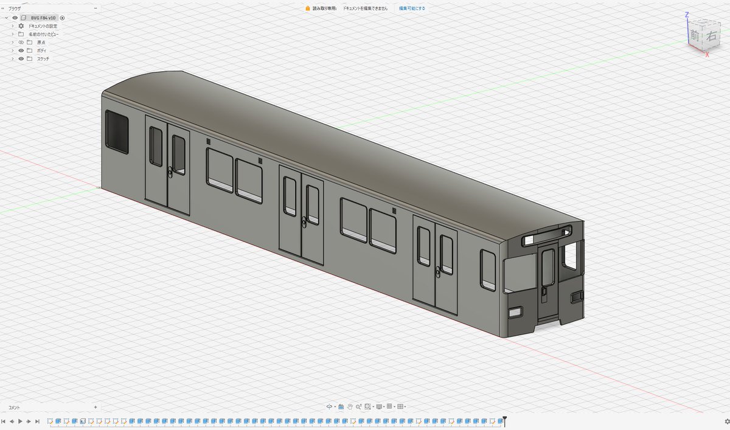Click the Look At tool icon
Image resolution: width=730 pixels, height=430 pixels.
(x=341, y=406)
